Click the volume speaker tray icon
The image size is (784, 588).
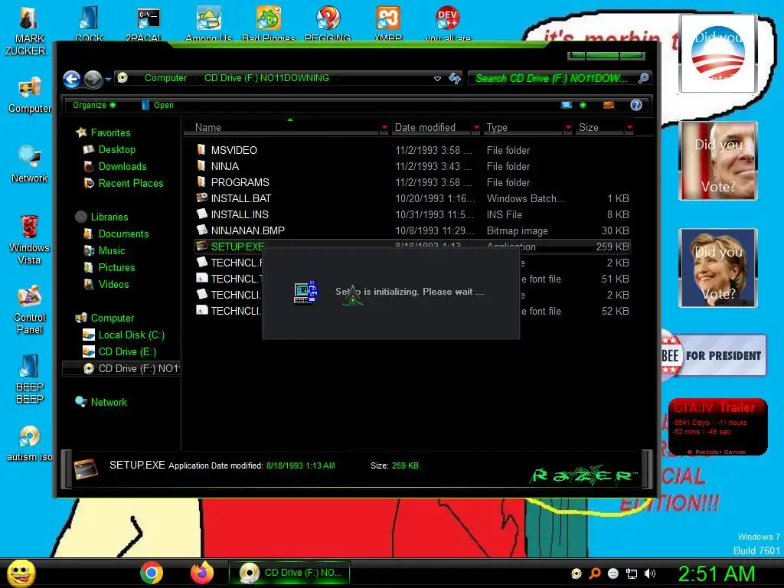[650, 573]
